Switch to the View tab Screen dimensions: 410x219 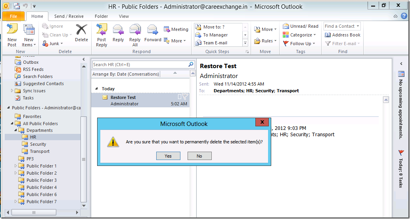tap(124, 16)
